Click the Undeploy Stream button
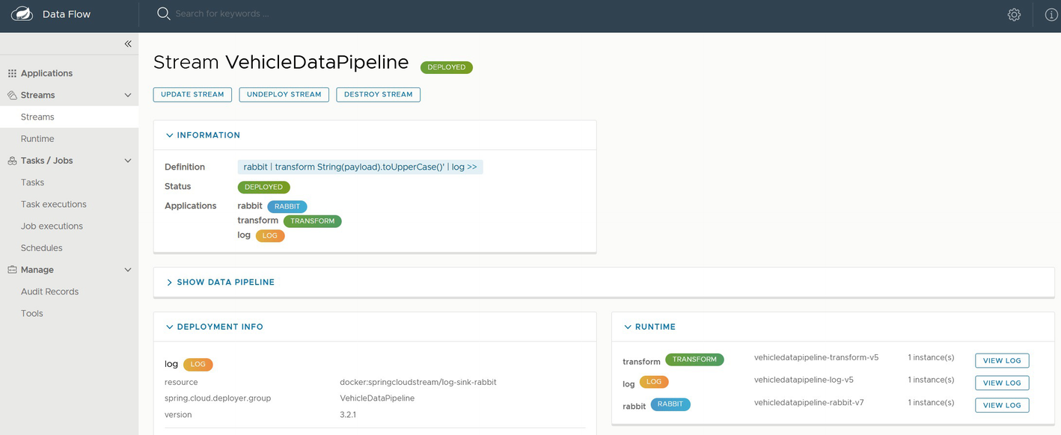 point(284,95)
